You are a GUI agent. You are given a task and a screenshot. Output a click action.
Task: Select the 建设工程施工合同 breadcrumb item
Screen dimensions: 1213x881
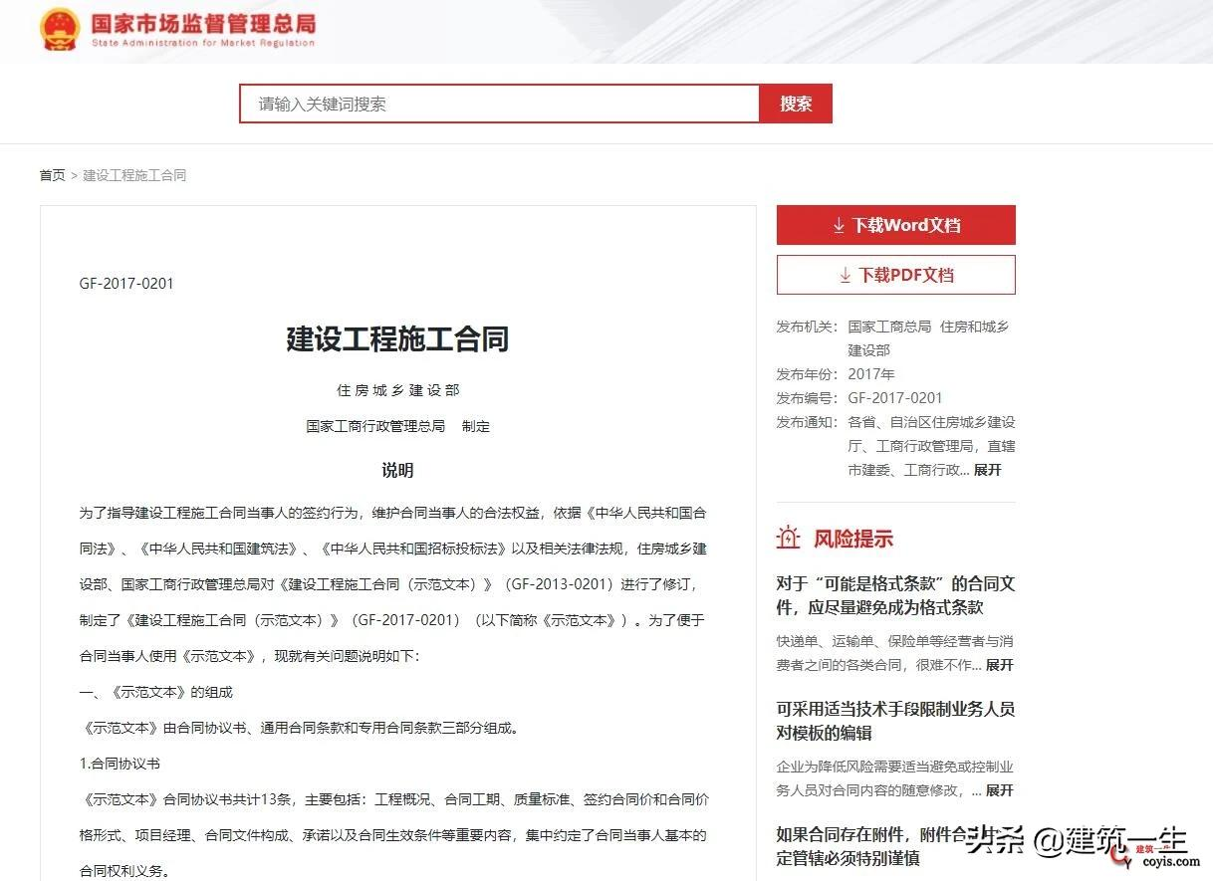pyautogui.click(x=134, y=174)
